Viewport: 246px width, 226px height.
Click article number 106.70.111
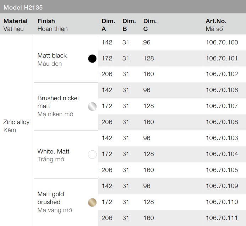[222, 218]
